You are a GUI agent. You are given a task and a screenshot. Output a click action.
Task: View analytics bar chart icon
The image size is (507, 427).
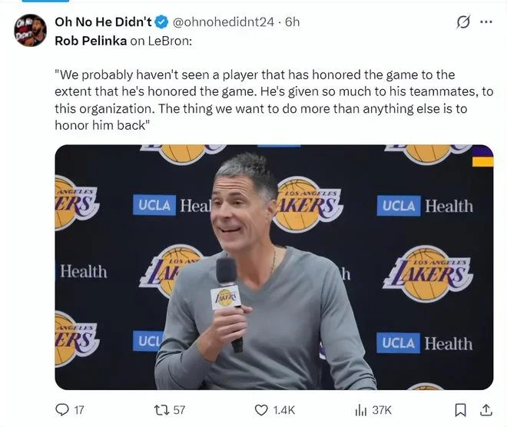tap(361, 411)
